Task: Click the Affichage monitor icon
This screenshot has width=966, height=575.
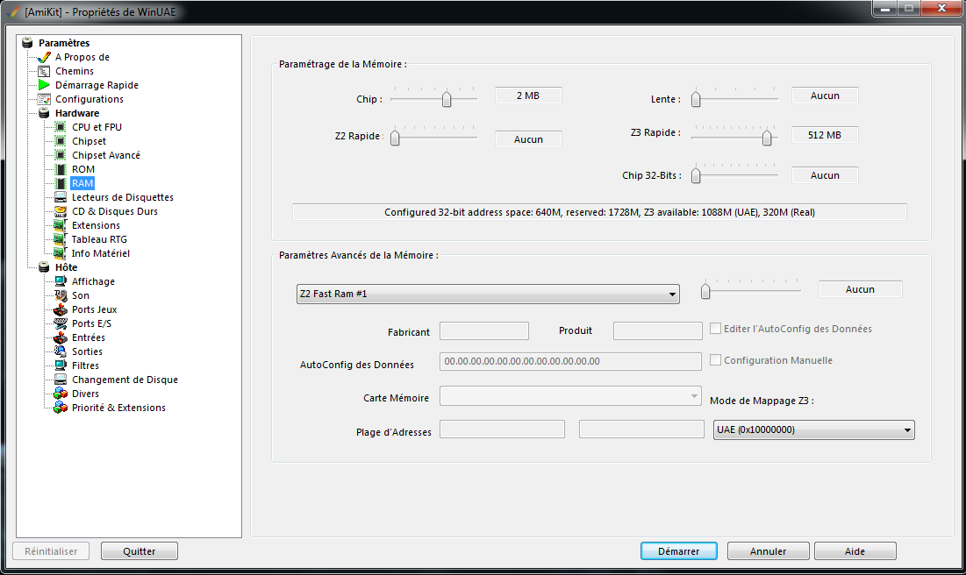Action: pyautogui.click(x=61, y=281)
